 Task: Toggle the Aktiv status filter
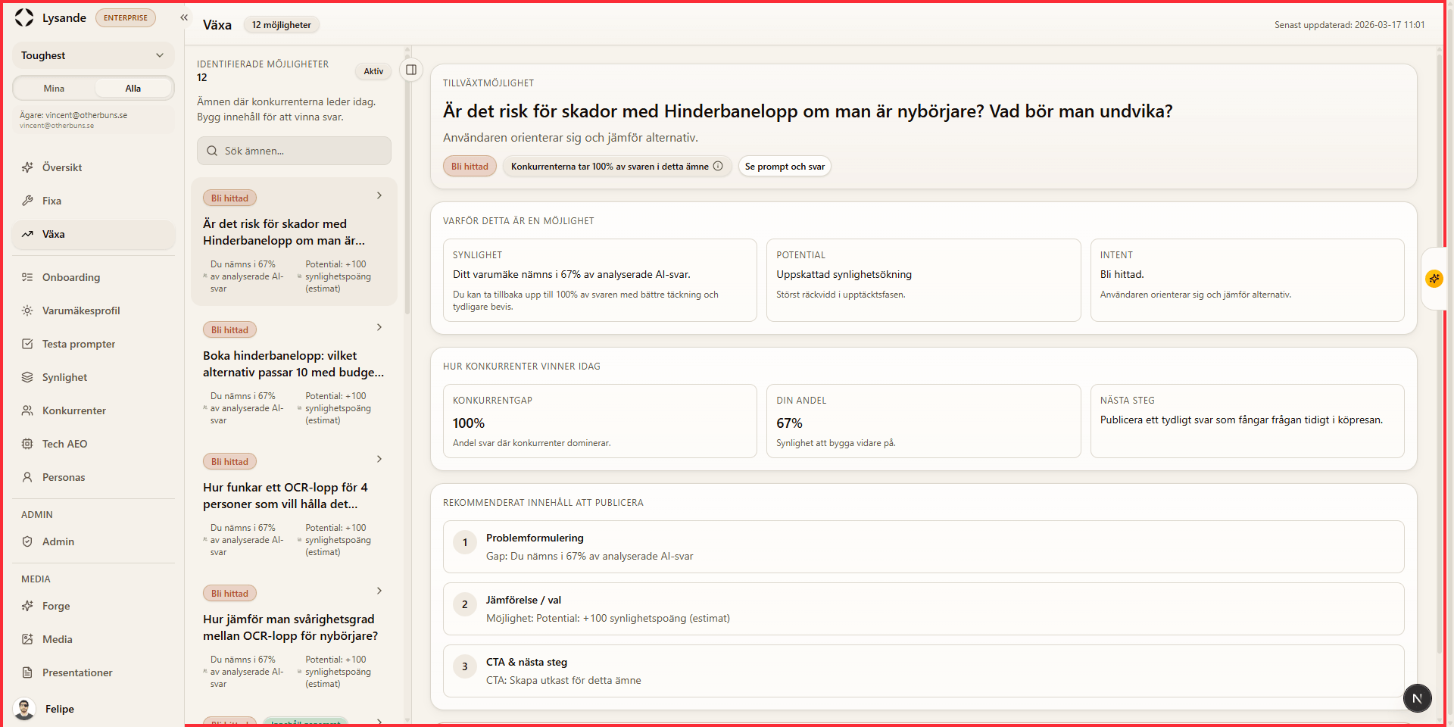click(x=373, y=71)
